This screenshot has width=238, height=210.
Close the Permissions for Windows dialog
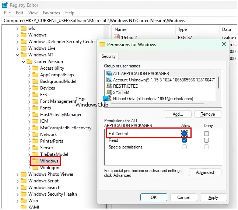click(x=224, y=44)
